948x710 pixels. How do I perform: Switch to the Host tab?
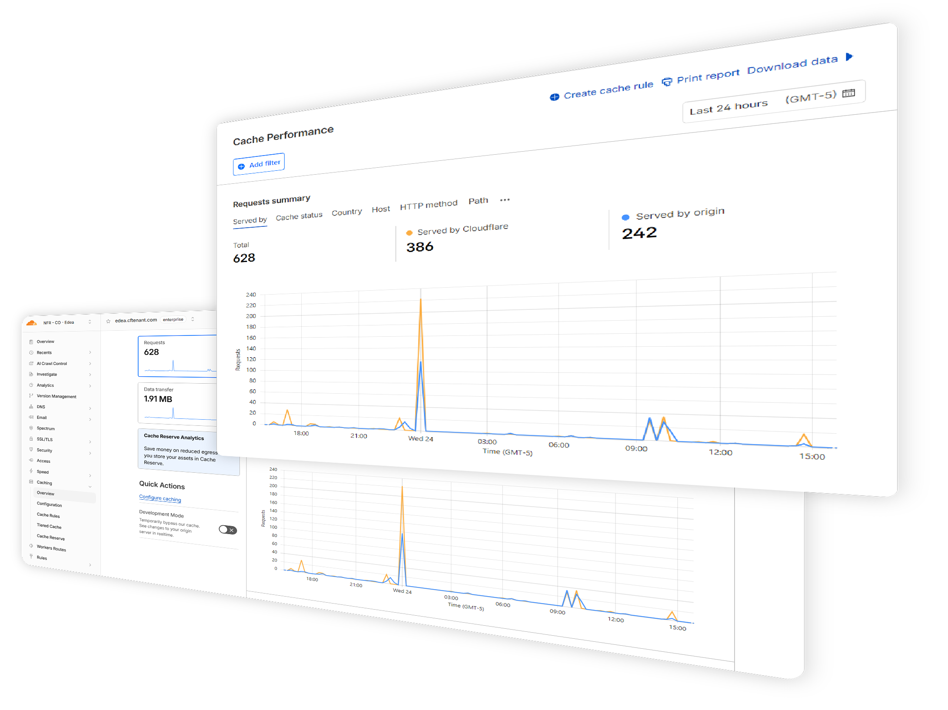(x=381, y=209)
